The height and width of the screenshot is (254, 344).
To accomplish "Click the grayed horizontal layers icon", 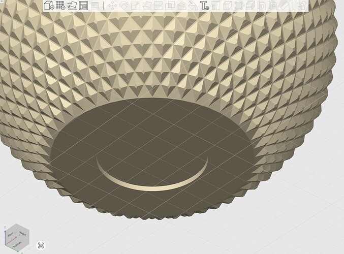I will pyautogui.click(x=95, y=6).
